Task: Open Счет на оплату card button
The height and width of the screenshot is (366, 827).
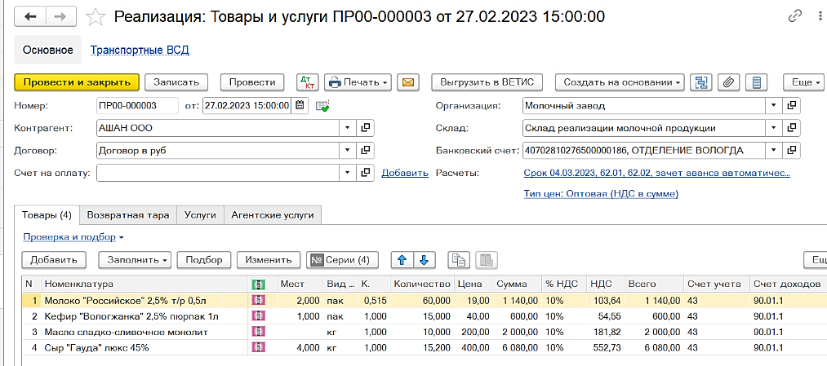Action: coord(366,173)
